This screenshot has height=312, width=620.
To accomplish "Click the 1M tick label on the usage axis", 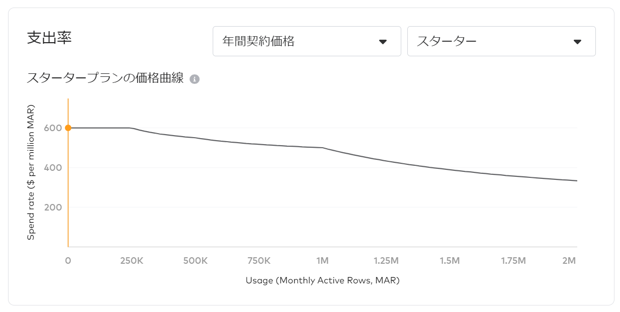I will click(x=322, y=261).
